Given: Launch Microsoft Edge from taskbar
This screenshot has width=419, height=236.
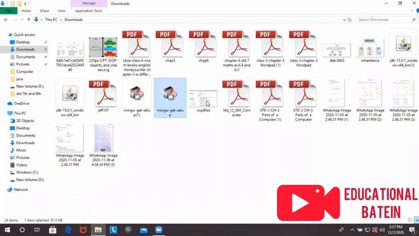Looking at the screenshot, I should (x=68, y=230).
